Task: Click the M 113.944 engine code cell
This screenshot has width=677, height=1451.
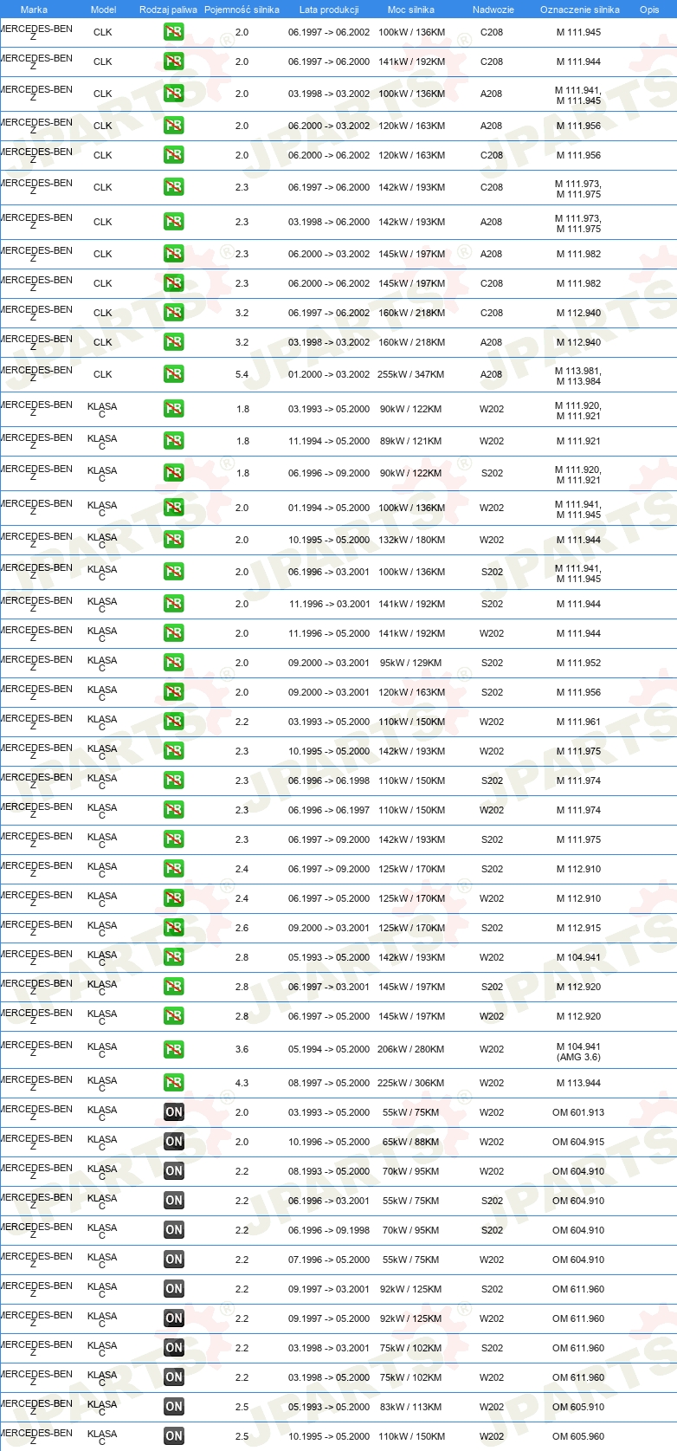Action: (x=578, y=1084)
